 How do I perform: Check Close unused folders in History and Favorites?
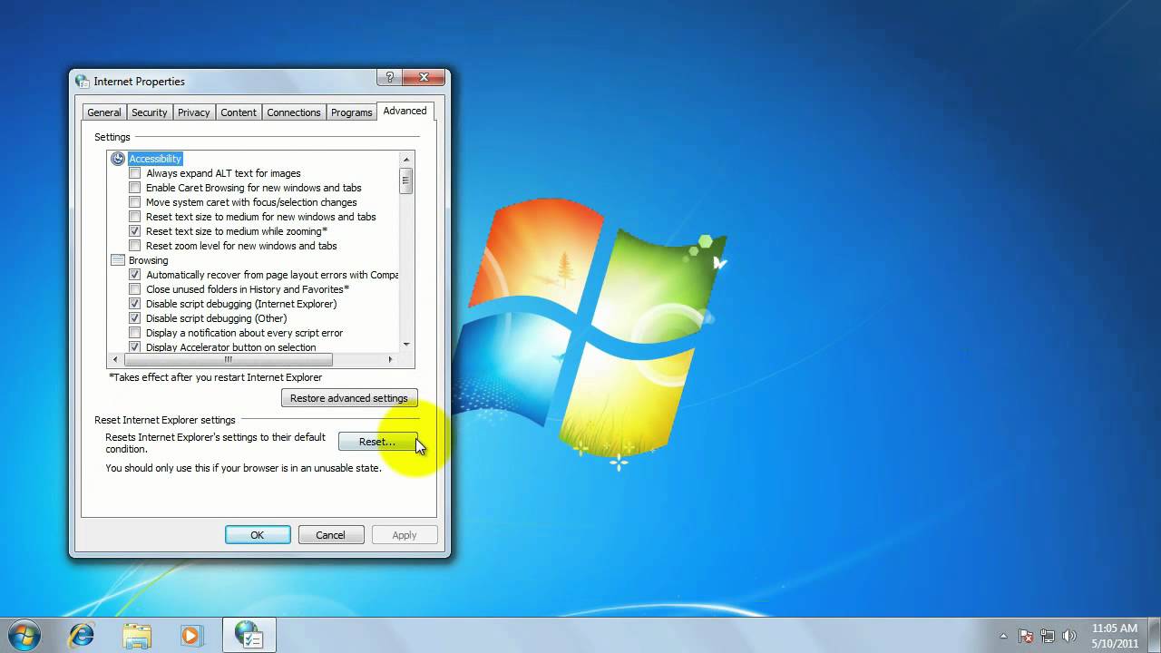[x=135, y=289]
